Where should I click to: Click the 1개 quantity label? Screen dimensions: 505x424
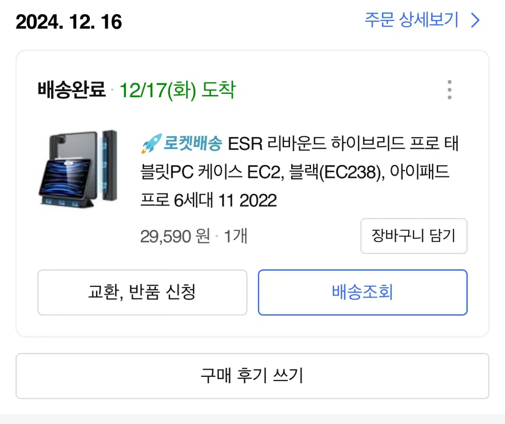pyautogui.click(x=235, y=236)
